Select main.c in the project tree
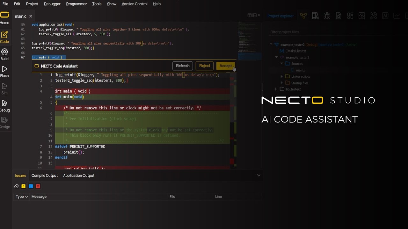The height and width of the screenshot is (229, 408). click(x=301, y=70)
